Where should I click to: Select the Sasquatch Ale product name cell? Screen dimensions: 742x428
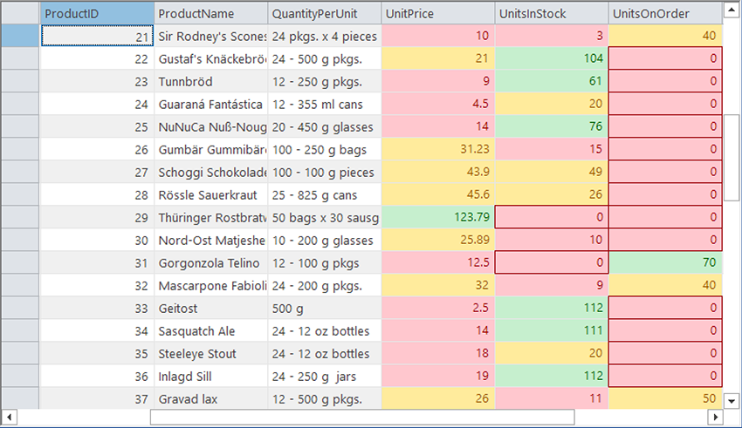point(211,330)
